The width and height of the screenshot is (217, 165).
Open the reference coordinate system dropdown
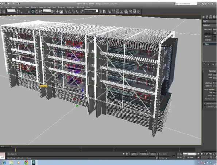coord(47,11)
